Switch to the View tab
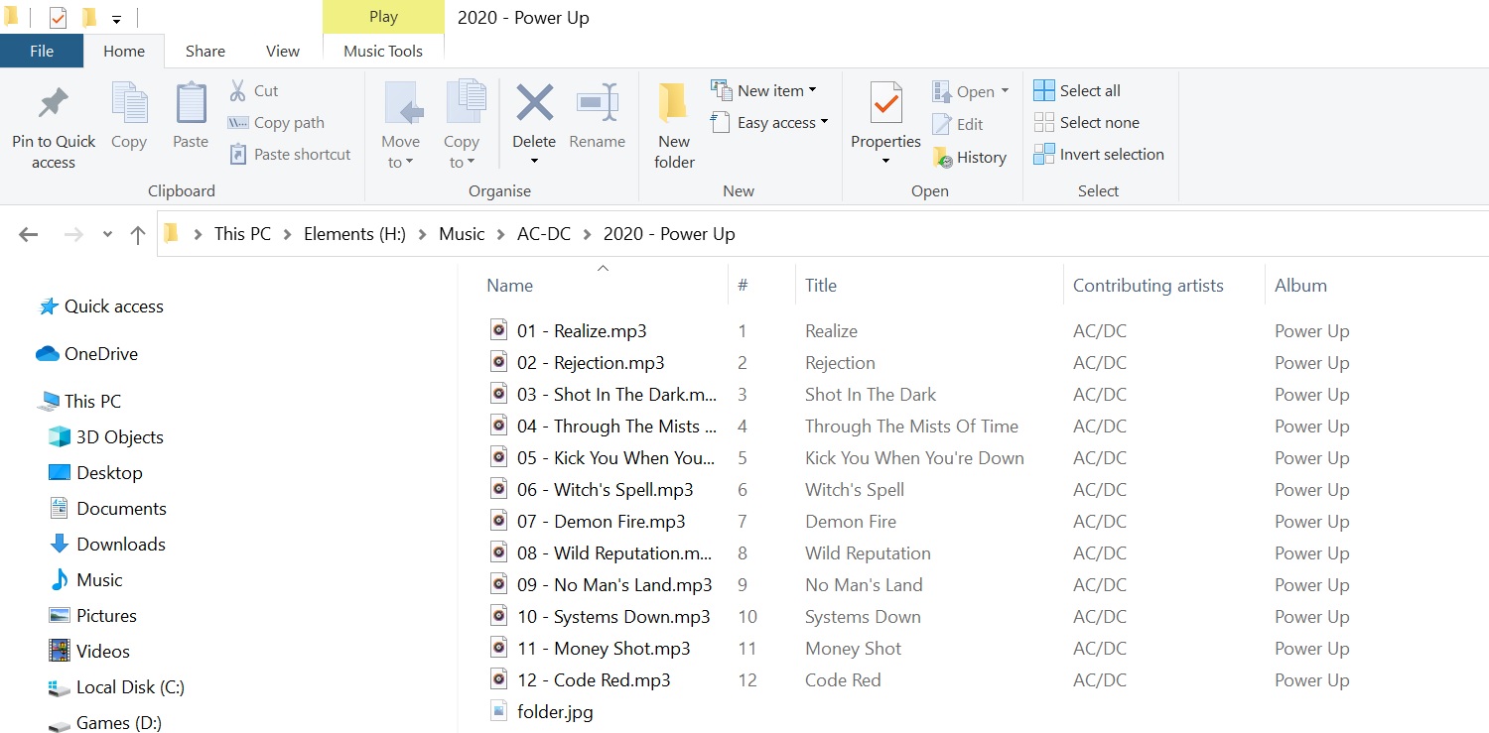This screenshot has height=733, width=1489. (283, 52)
